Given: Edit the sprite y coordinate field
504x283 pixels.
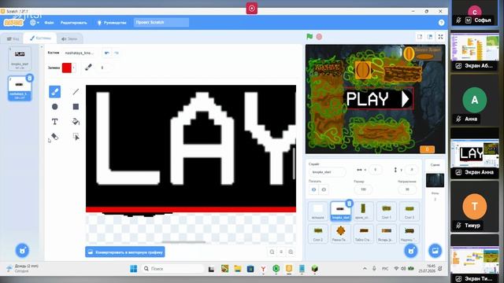Looking at the screenshot, I should [411, 170].
